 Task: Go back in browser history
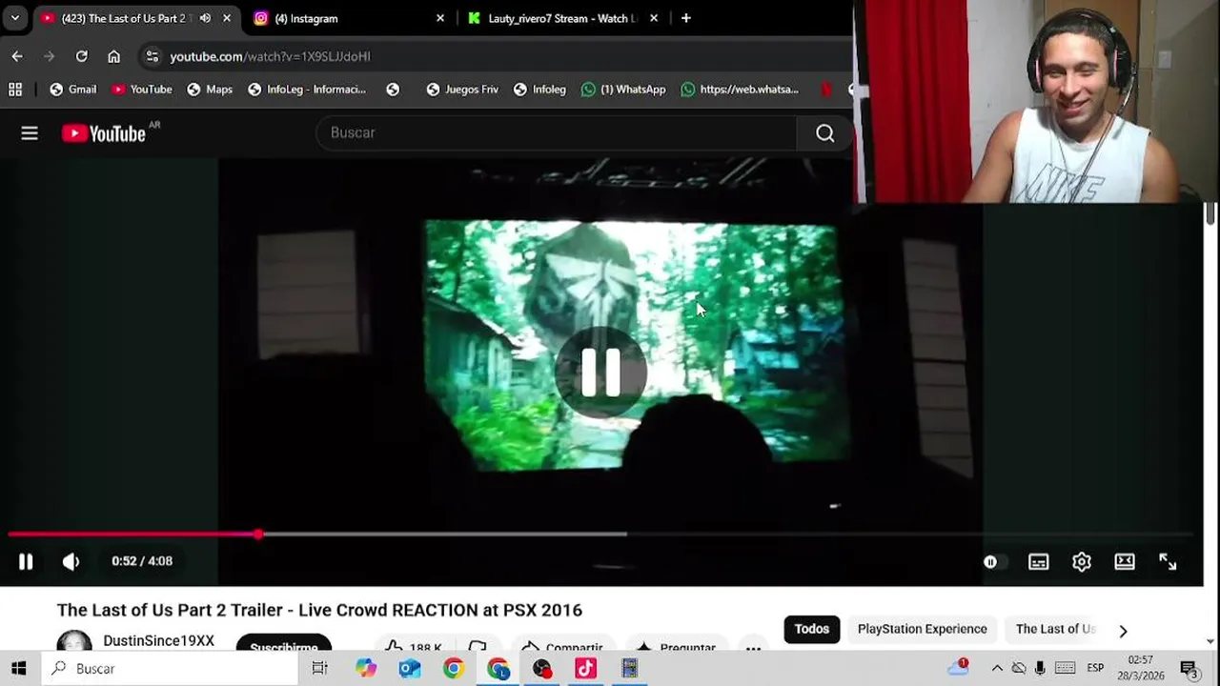coord(17,56)
